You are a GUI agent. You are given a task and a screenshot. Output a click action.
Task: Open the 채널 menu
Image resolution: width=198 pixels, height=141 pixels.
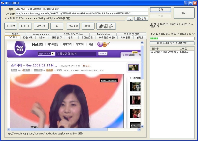[91, 44]
